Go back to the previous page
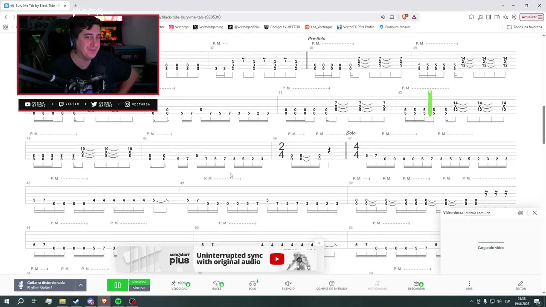This screenshot has width=546, height=307. coord(6,17)
